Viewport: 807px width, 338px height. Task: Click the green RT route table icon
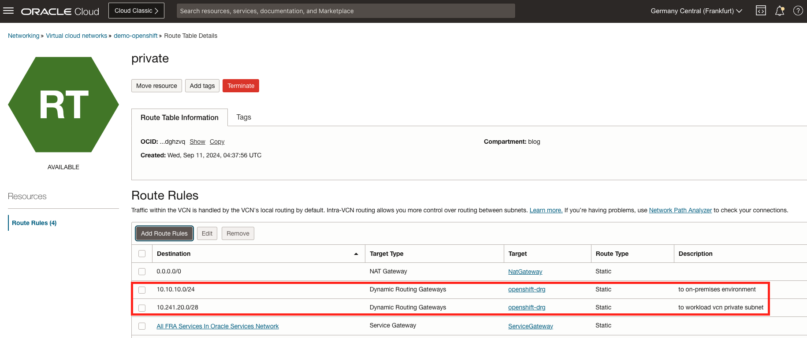[63, 105]
